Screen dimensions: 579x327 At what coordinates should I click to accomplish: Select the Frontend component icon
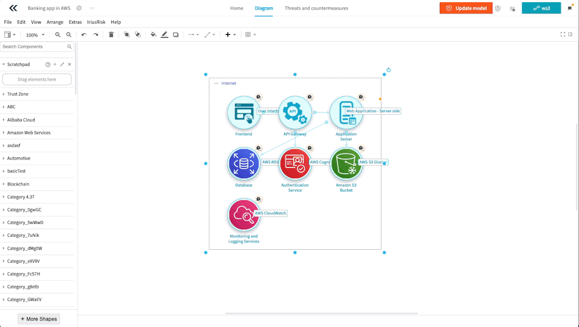coord(244,113)
